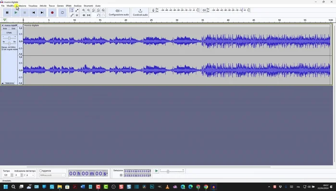Mute the musica digitale track

(5, 28)
